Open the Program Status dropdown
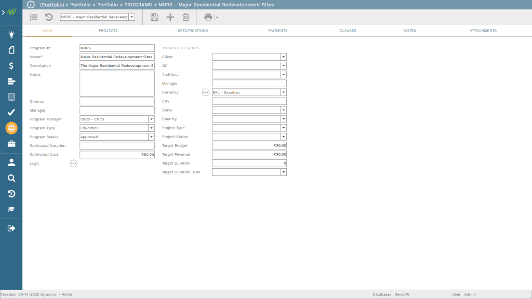Image resolution: width=532 pixels, height=299 pixels. coord(151,137)
